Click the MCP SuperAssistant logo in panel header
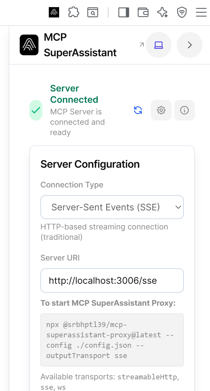Image resolution: width=210 pixels, height=391 pixels. coord(29,45)
